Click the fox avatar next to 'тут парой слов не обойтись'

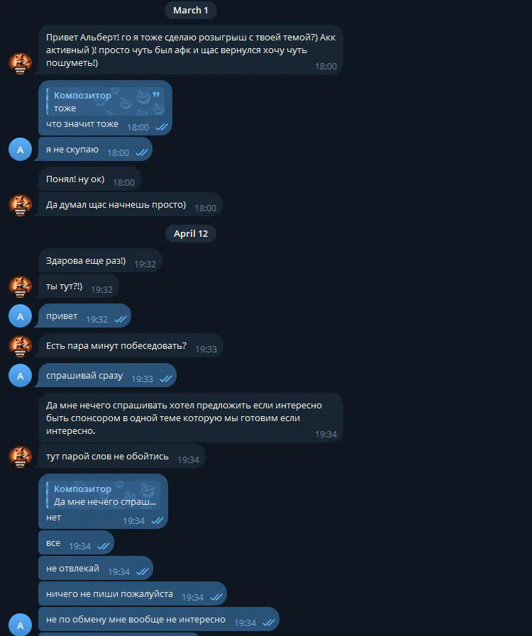click(x=21, y=457)
